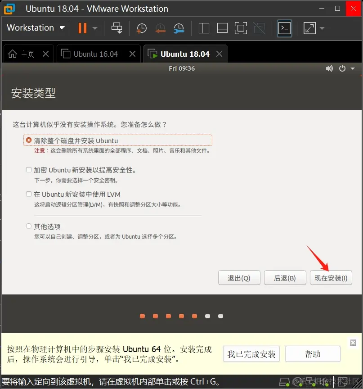Image resolution: width=363 pixels, height=389 pixels.
Task: Dismiss the yellow install hint bar
Action: (x=353, y=343)
